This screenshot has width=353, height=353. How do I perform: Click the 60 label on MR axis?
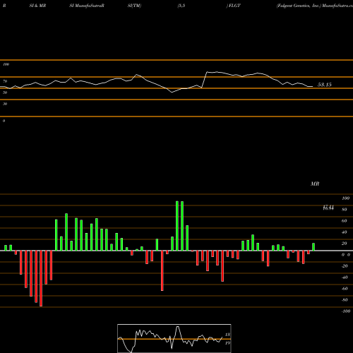(345, 221)
